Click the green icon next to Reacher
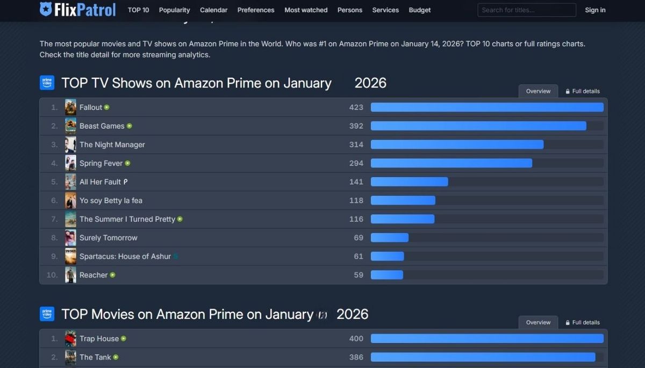Viewport: 645px width, 368px height. click(x=113, y=275)
